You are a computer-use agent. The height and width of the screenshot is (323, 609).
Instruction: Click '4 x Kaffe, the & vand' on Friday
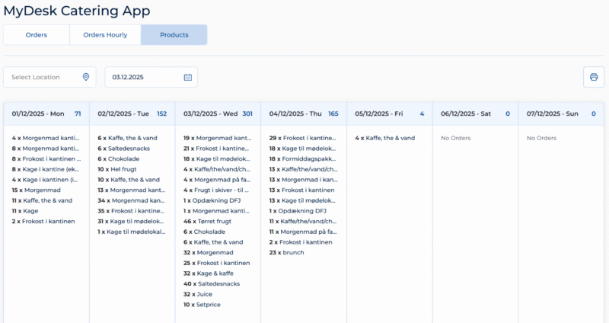point(385,138)
